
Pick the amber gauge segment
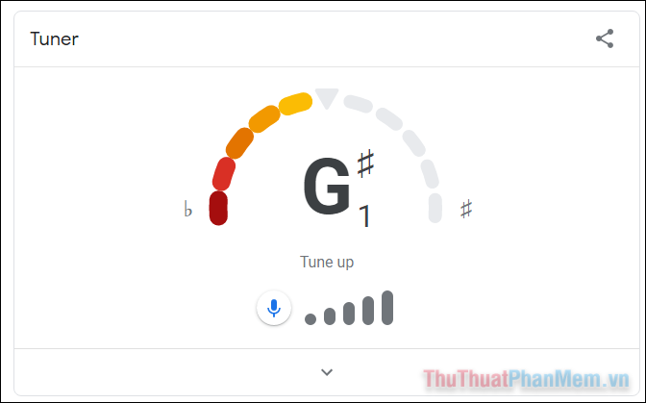[x=264, y=118]
